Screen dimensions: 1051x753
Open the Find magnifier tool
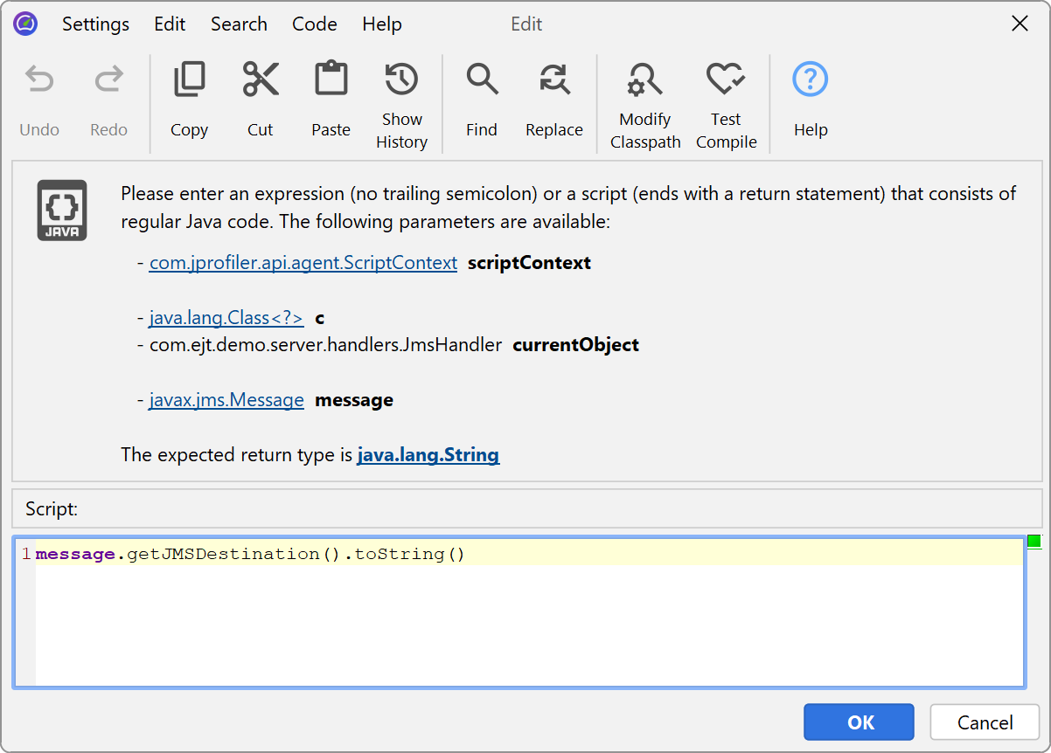click(482, 80)
